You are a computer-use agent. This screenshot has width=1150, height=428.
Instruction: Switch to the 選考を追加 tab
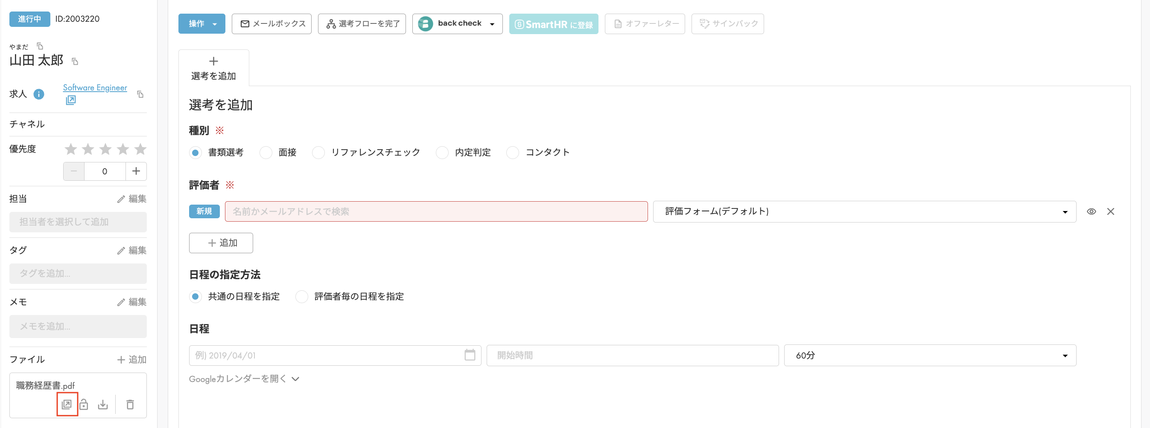(x=213, y=68)
